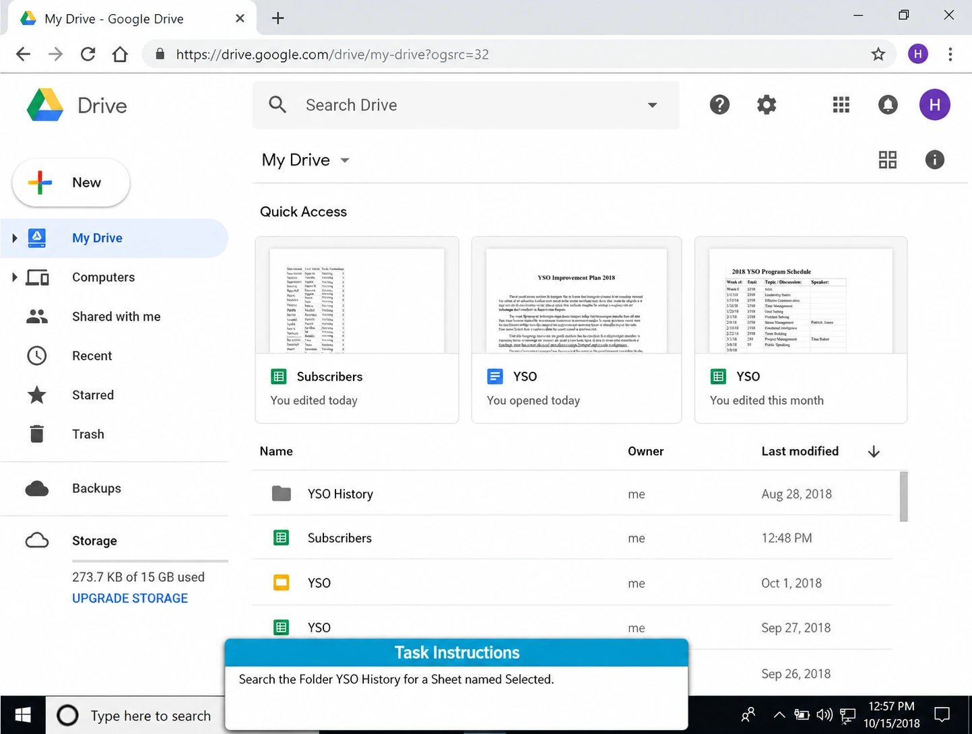Image resolution: width=972 pixels, height=734 pixels.
Task: Expand the Computers tree arrow
Action: (x=14, y=277)
